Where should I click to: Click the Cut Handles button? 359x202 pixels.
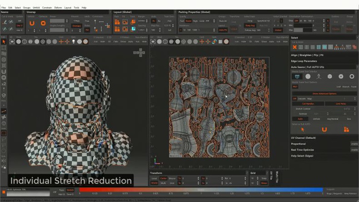coord(308,103)
